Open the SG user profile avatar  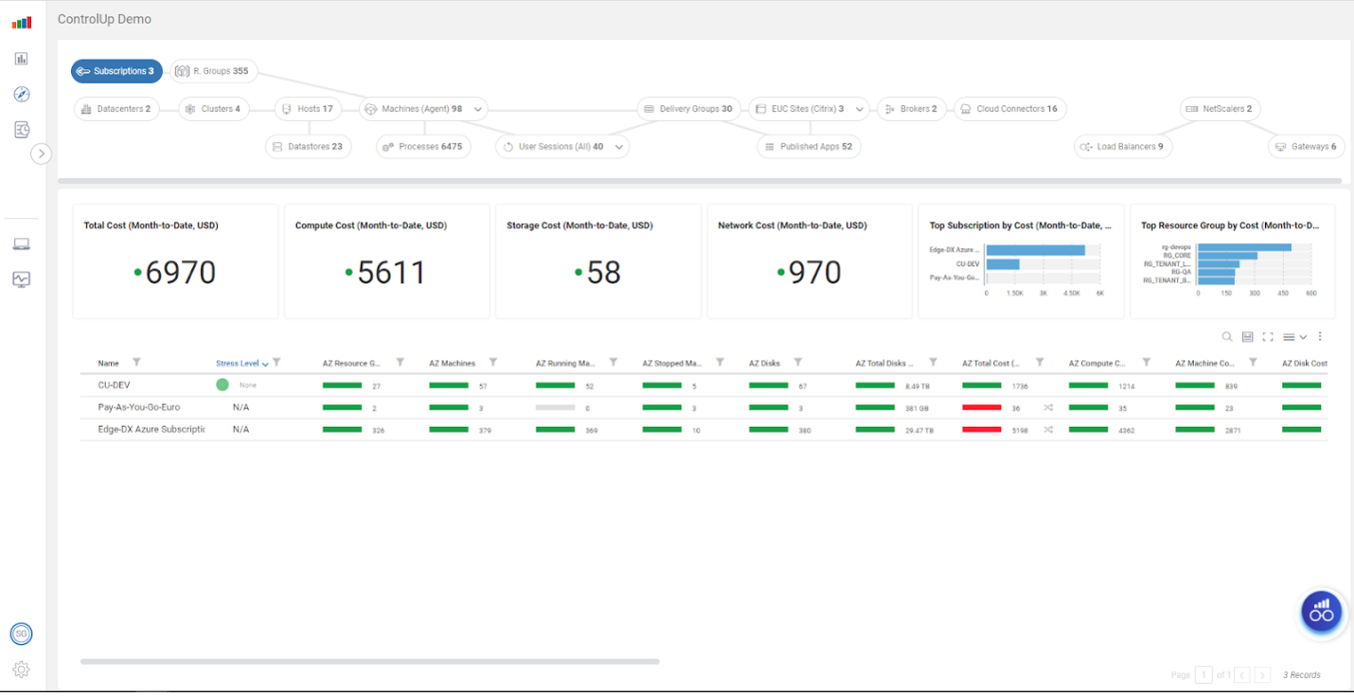click(x=21, y=634)
